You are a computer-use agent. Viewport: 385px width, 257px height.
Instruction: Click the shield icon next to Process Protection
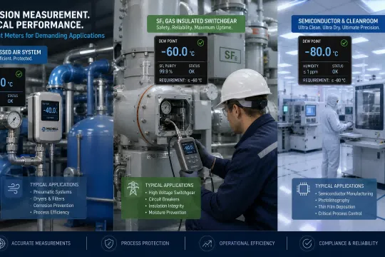[x=109, y=243]
